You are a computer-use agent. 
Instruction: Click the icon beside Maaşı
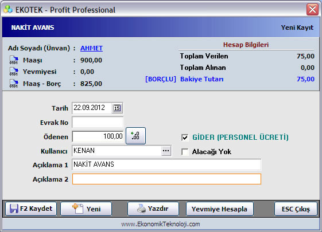[14, 60]
